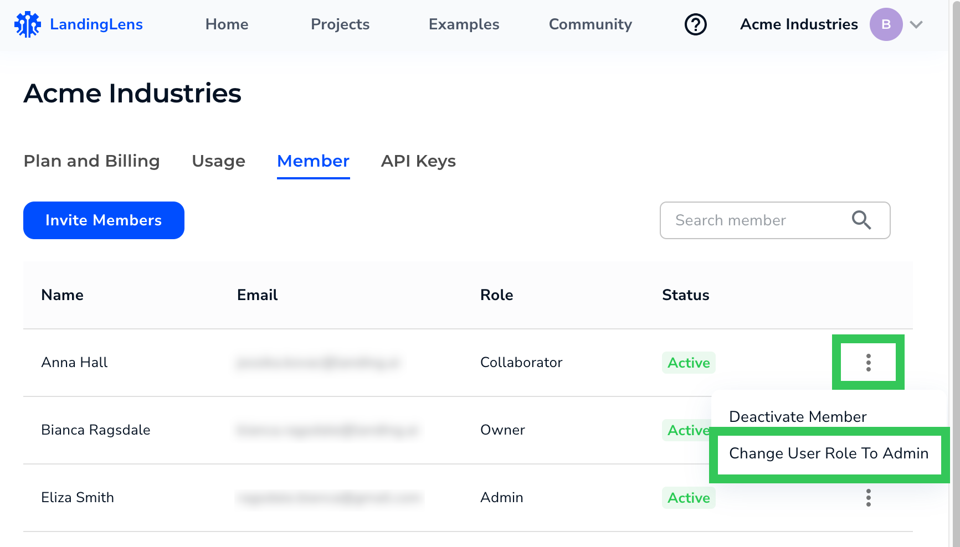Click the purple B user avatar

click(x=886, y=24)
